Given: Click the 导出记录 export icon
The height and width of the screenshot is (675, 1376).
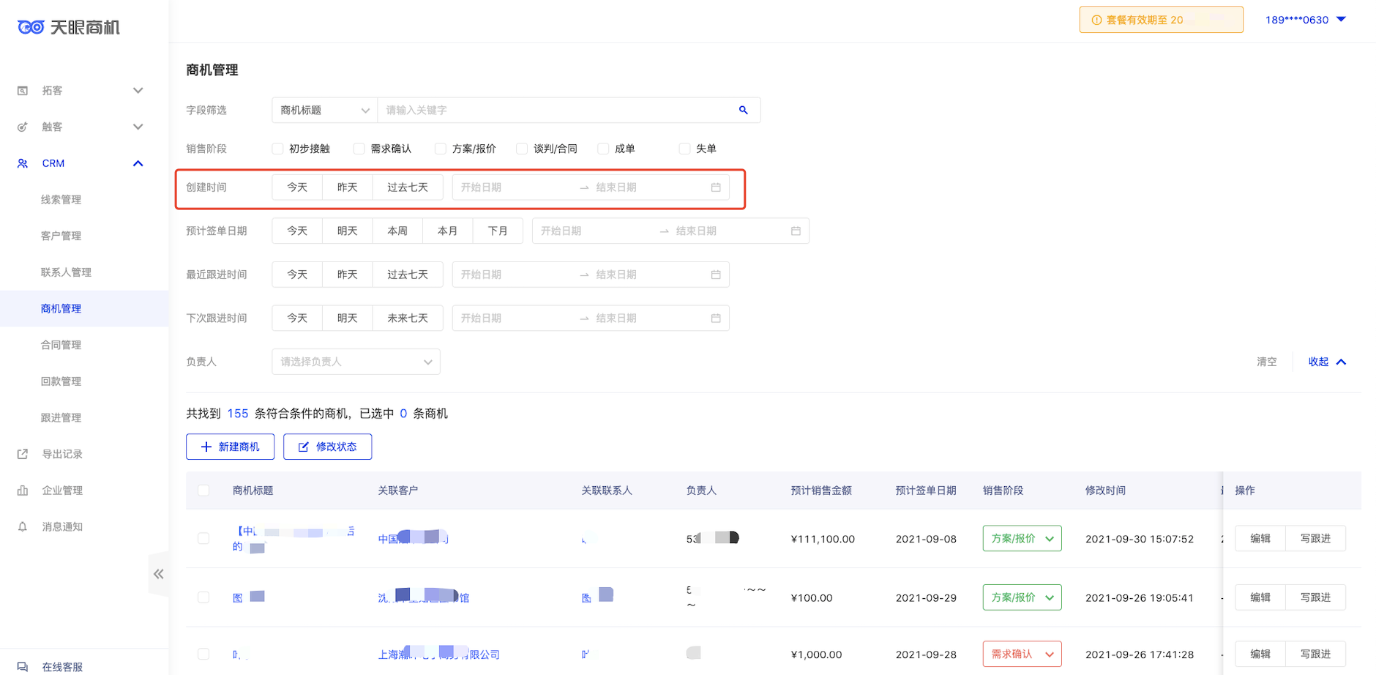Looking at the screenshot, I should click(x=23, y=454).
